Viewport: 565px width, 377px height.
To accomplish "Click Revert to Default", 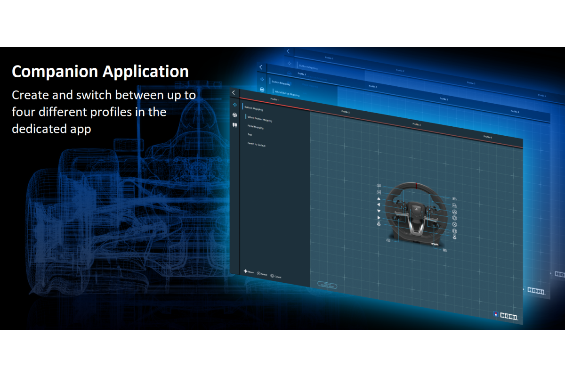I will coord(257,145).
